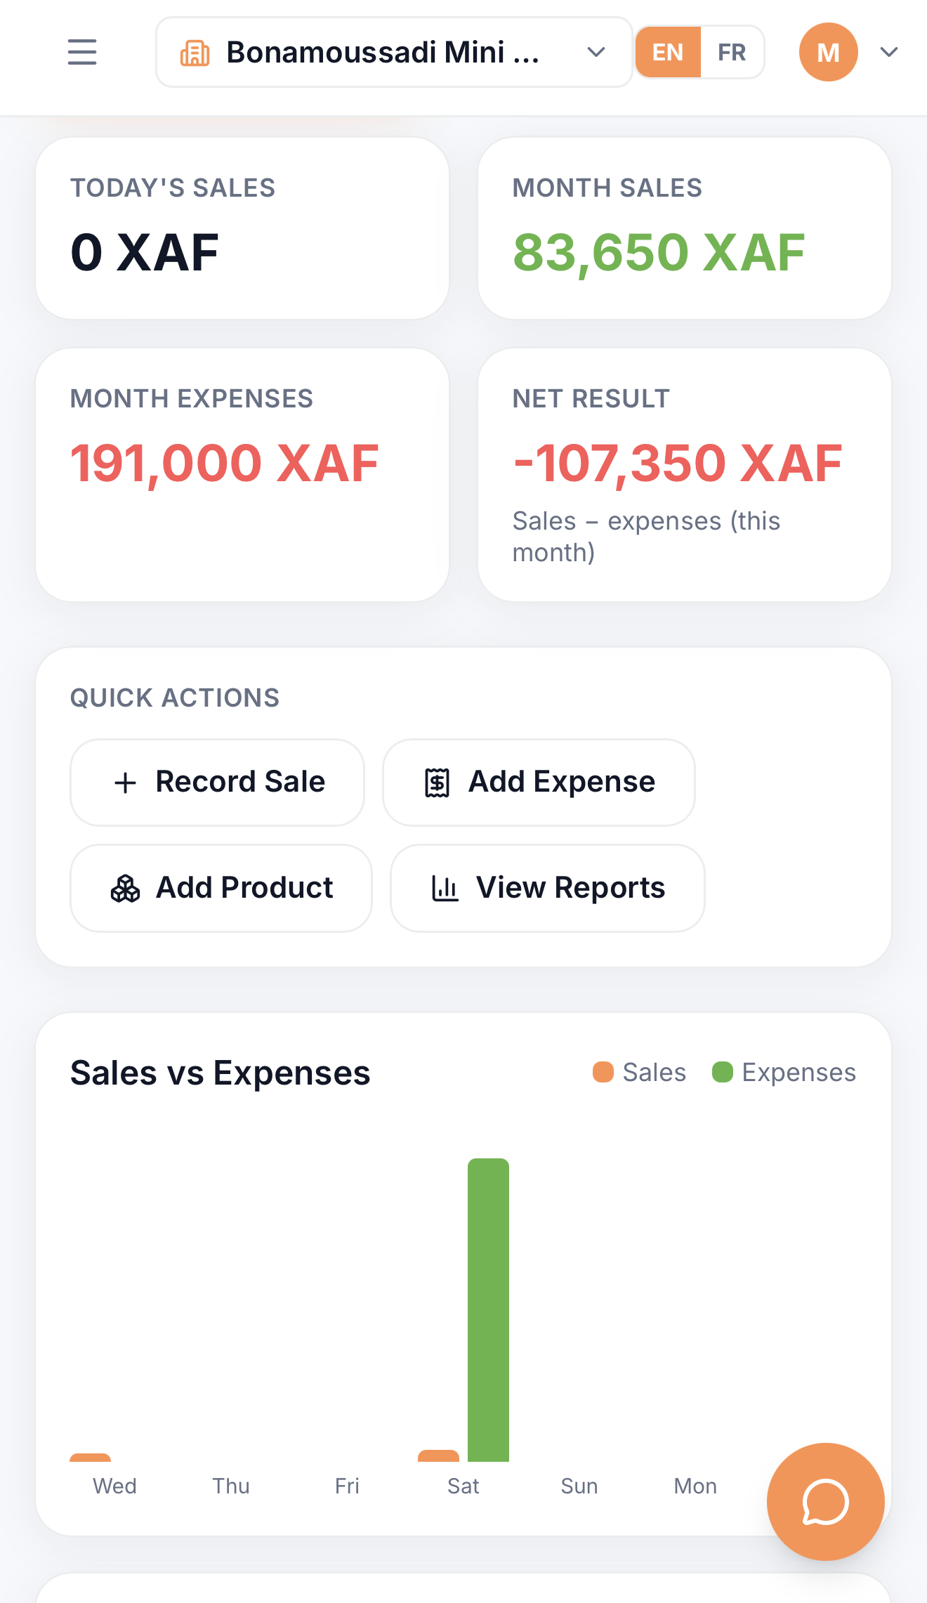927x1603 pixels.
Task: Switch language to FR
Action: pyautogui.click(x=732, y=52)
